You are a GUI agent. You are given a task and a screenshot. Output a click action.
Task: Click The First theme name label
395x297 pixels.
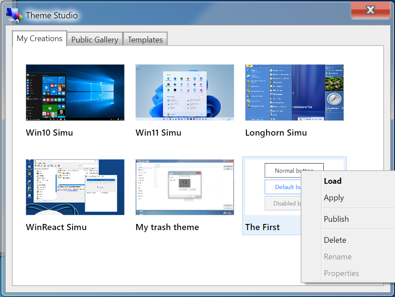click(262, 227)
